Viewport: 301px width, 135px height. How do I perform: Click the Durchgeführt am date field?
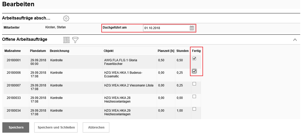[x=166, y=28]
